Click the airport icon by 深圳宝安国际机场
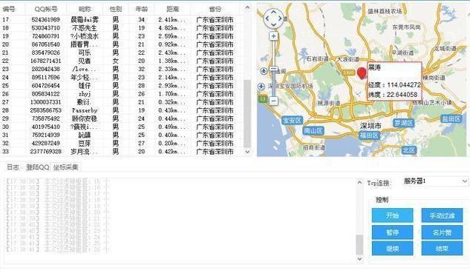Viewport: 470px width, 274px height. (261, 87)
